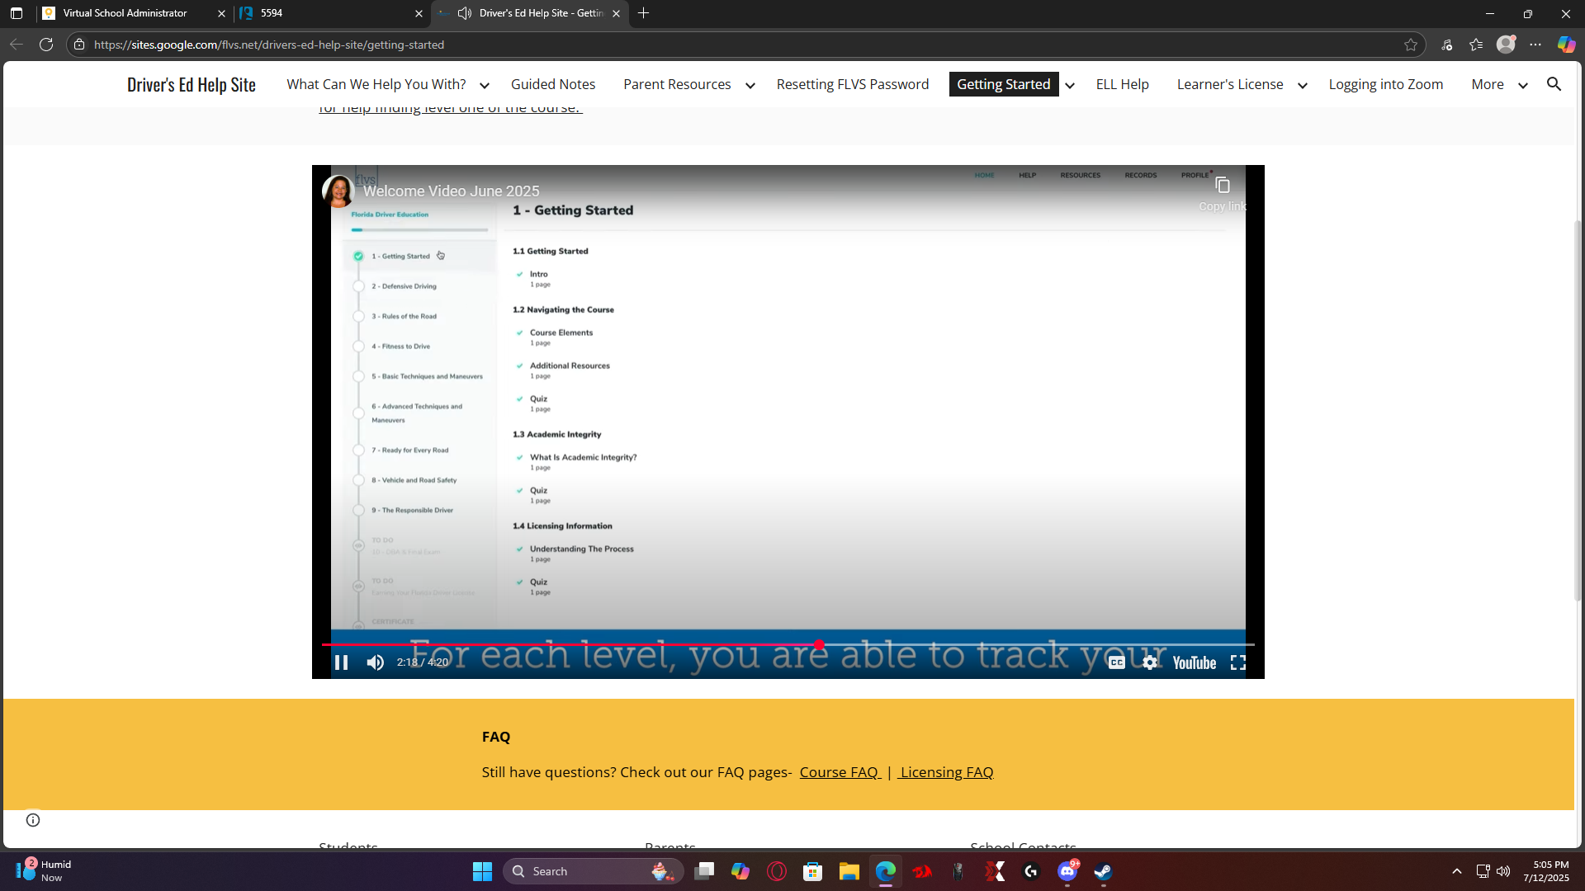Mute the video volume icon
Image resolution: width=1585 pixels, height=891 pixels.
[x=376, y=662]
